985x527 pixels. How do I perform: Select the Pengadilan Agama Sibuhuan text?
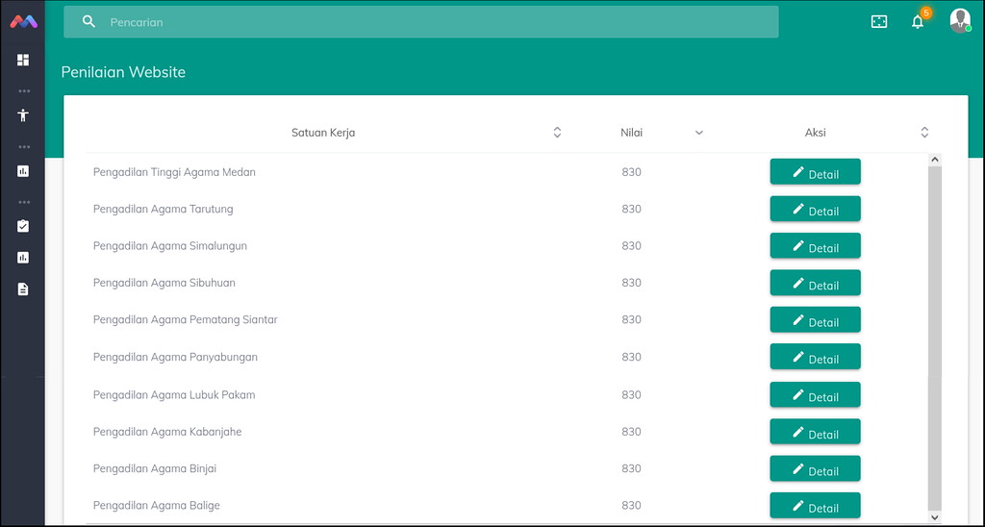pos(164,284)
